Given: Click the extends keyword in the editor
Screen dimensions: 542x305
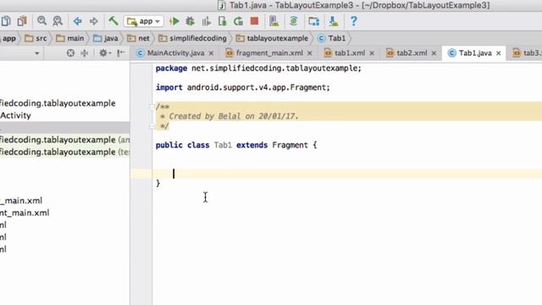Looking at the screenshot, I should click(252, 145).
